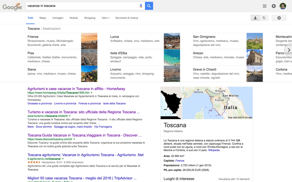Open the Firenze capital link
292x182 pixels.
(x=180, y=161)
